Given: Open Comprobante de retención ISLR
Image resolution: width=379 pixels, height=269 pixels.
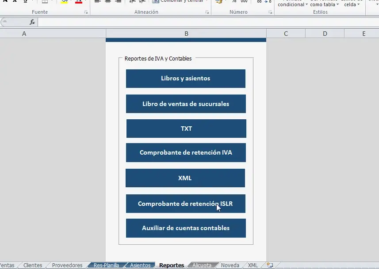Looking at the screenshot, I should point(186,204).
